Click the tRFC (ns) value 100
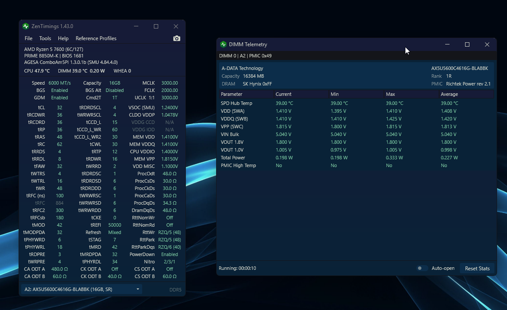The width and height of the screenshot is (507, 310). click(x=60, y=196)
